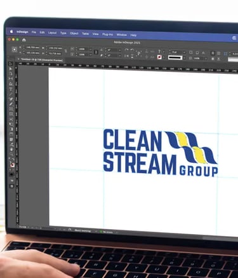
Task: Select the Zoom tool
Action: coord(11,154)
